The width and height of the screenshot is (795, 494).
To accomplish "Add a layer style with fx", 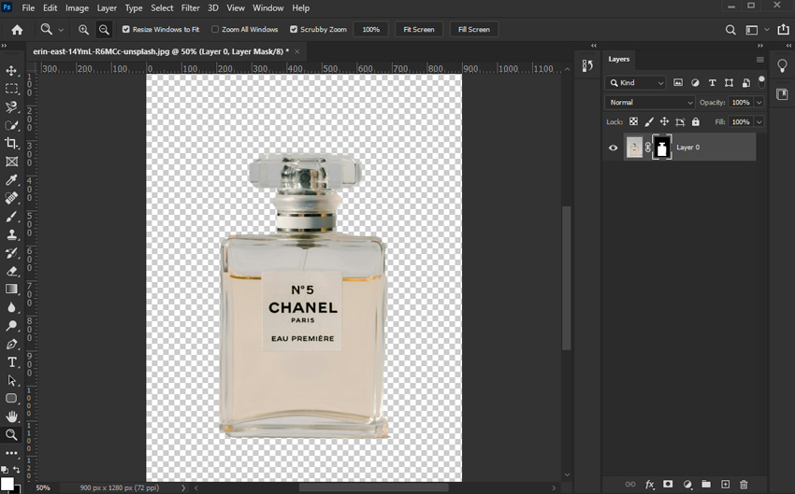I will pos(649,485).
